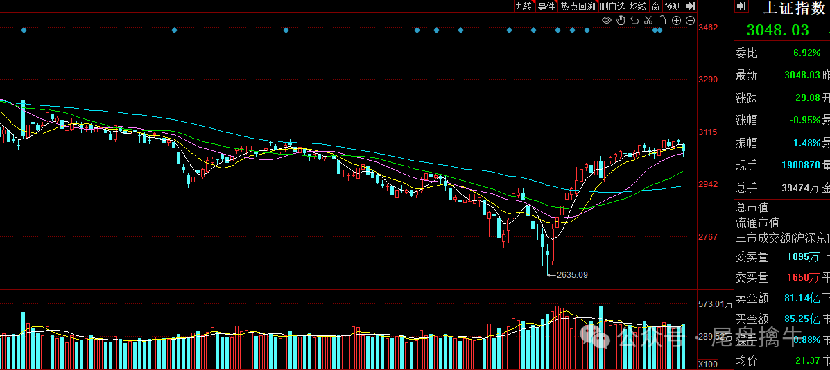Select the scissors cut tool
Image resolution: width=830 pixels, height=370 pixels.
click(648, 21)
